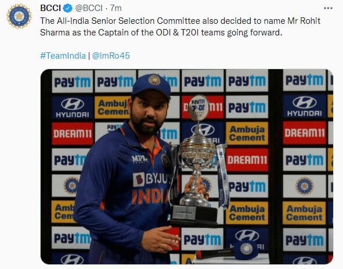Screen dimensions: 343x269
Task: Click the top-right Hyundai logo on backdrop
Action: [x=305, y=106]
